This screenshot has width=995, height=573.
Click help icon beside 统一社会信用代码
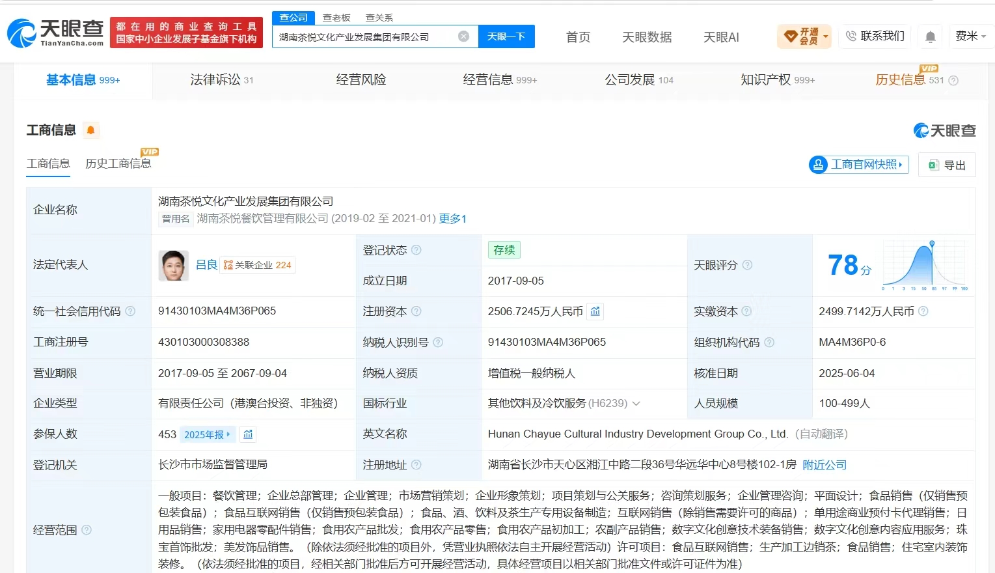tap(130, 311)
